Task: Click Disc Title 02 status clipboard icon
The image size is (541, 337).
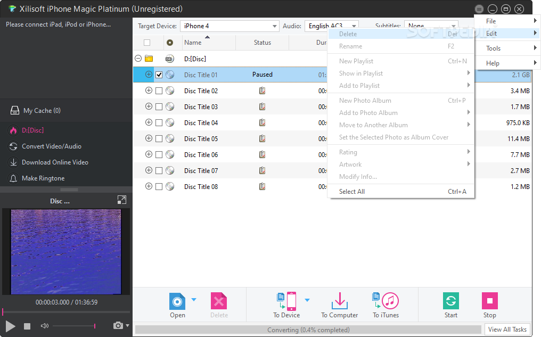Action: (262, 91)
